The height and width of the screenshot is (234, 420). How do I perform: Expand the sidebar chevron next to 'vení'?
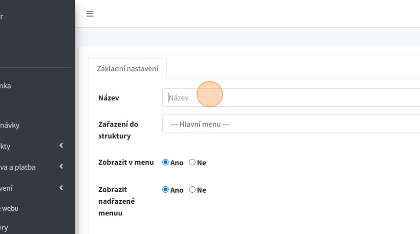point(61,188)
